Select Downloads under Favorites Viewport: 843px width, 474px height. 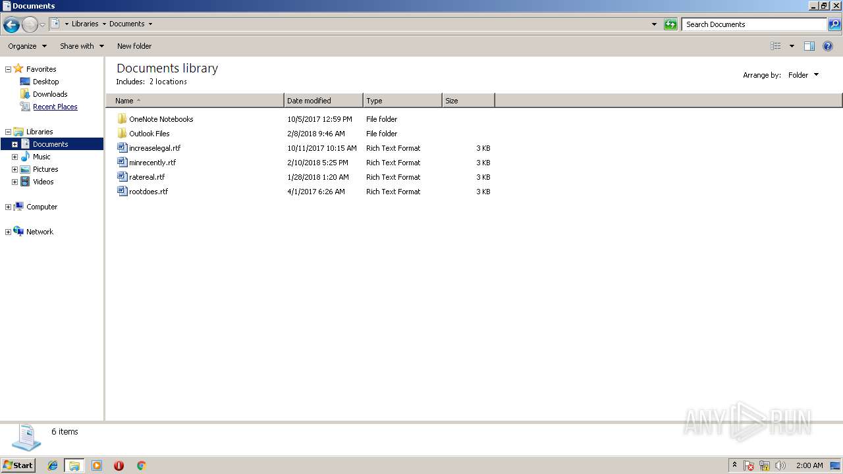pos(50,94)
